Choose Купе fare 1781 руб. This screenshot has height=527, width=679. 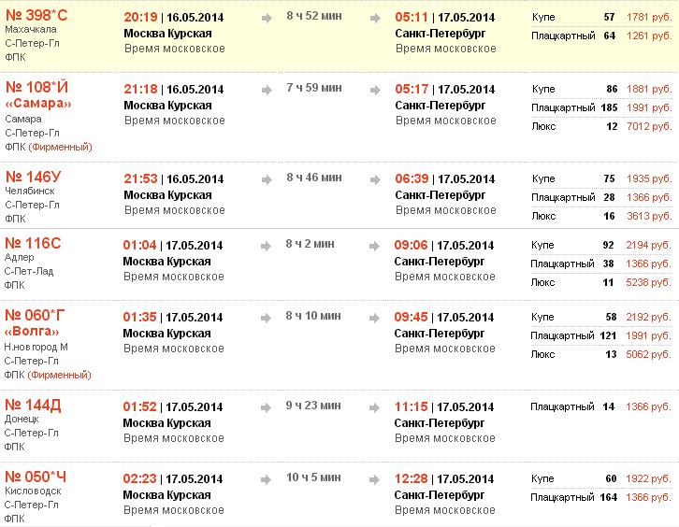(649, 18)
